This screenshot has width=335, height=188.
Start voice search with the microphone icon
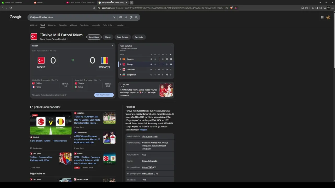(126, 17)
